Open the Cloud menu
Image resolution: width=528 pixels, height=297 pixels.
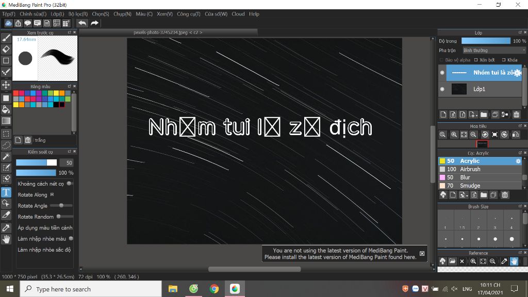pyautogui.click(x=238, y=14)
